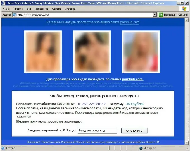Open the Сервис menu

point(56,9)
